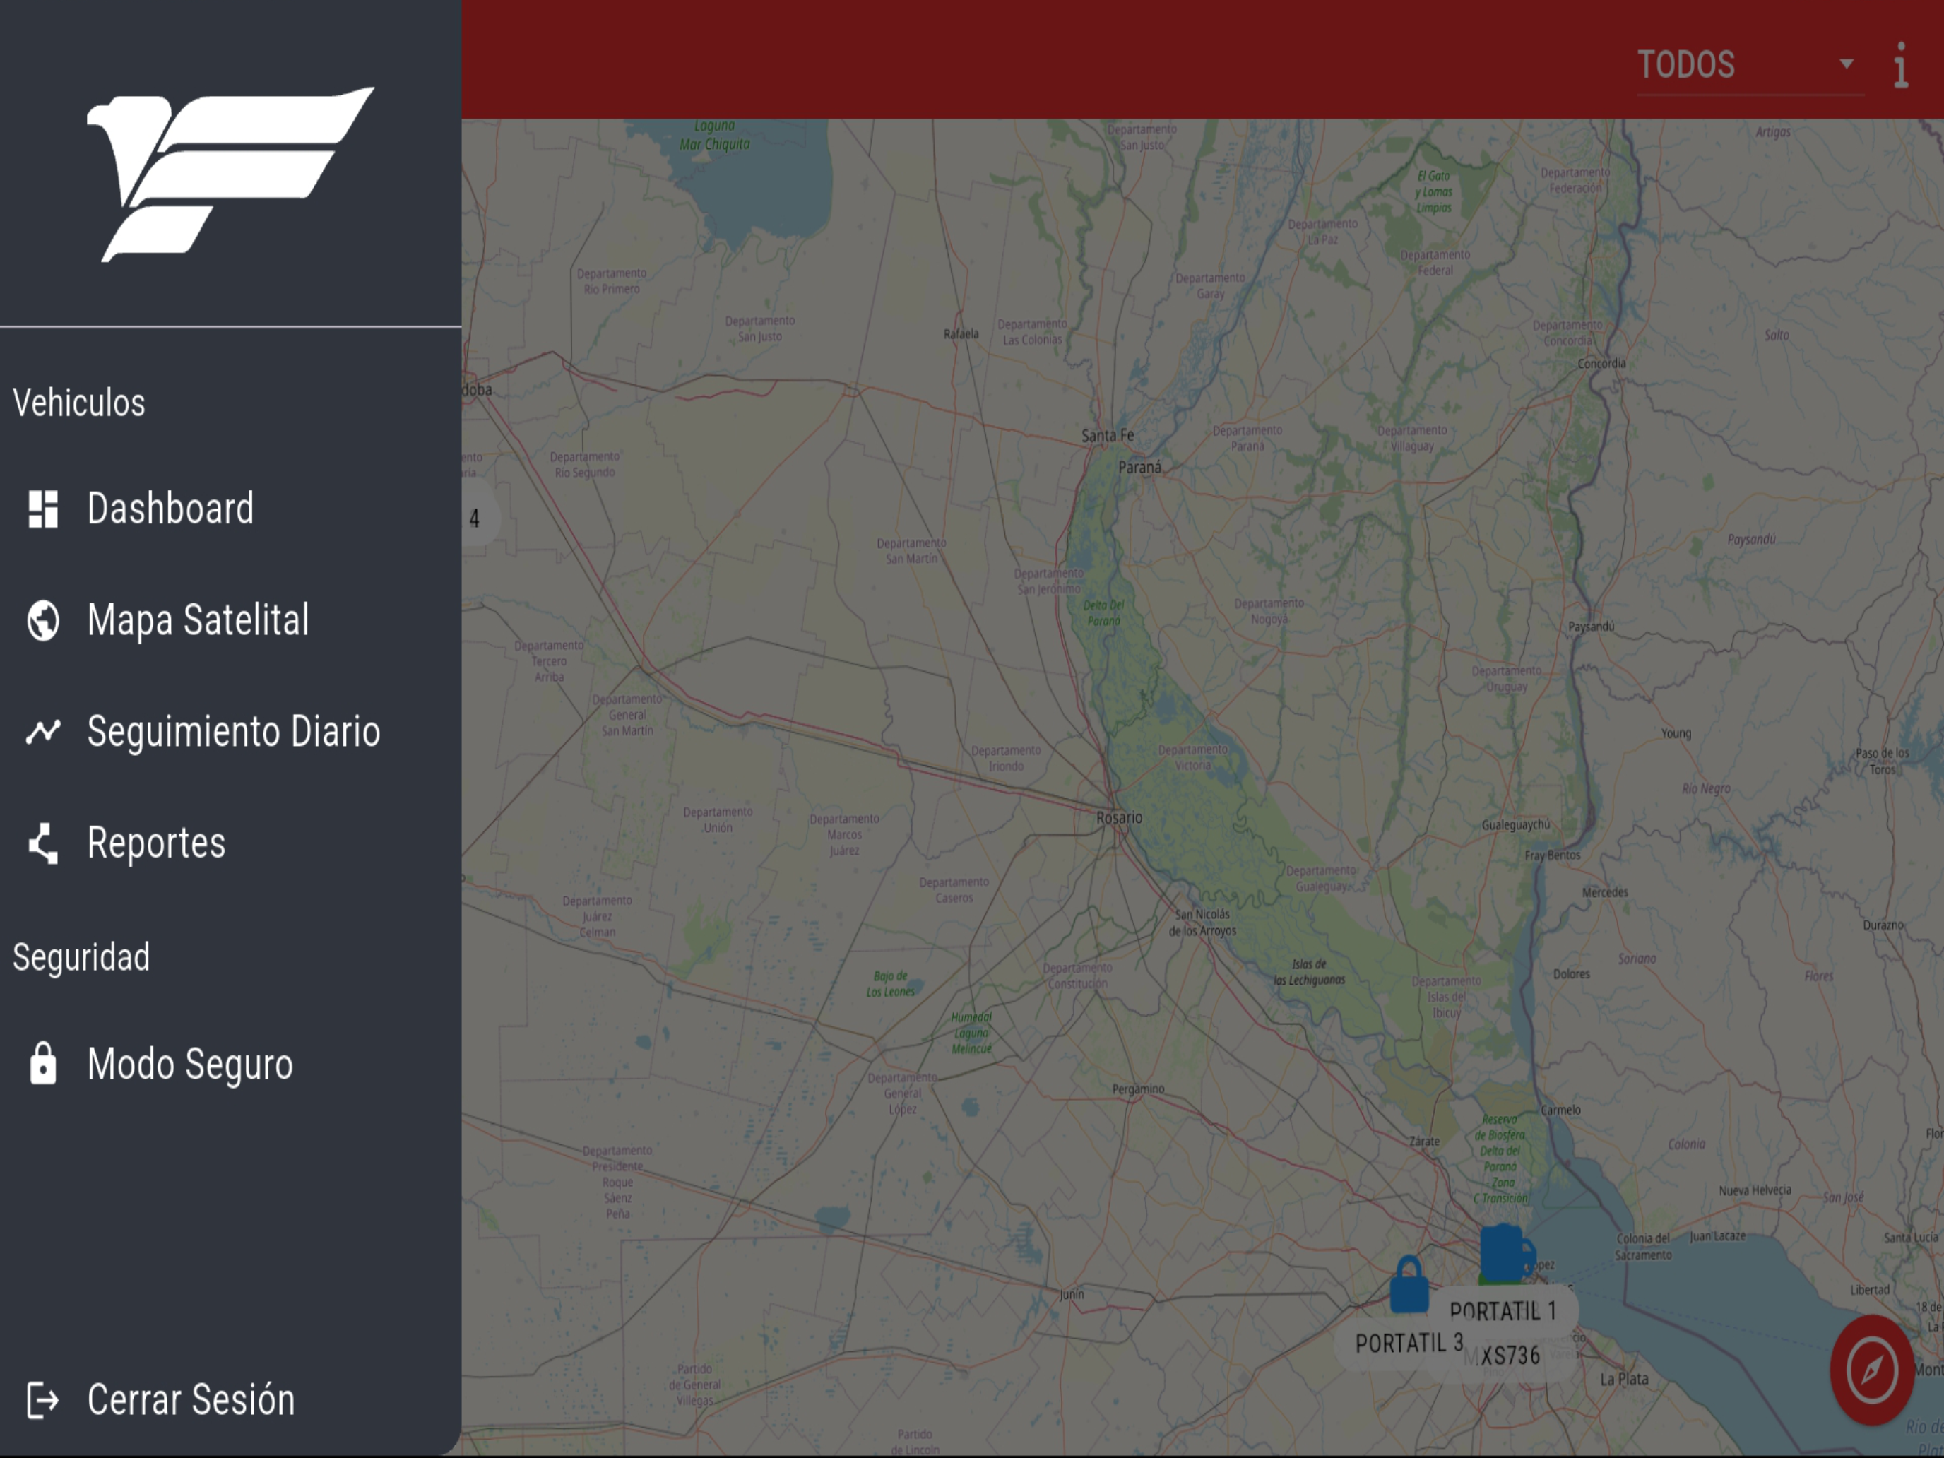The height and width of the screenshot is (1458, 1944).
Task: Click the La Plata label on map
Action: (x=1624, y=1379)
